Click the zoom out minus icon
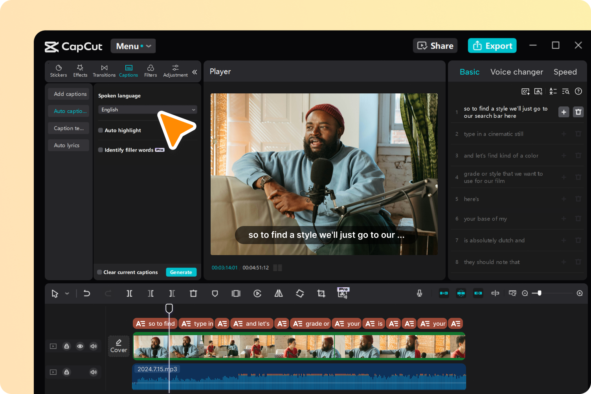The image size is (591, 394). click(x=525, y=293)
